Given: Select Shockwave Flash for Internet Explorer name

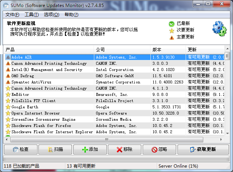Looking at the screenshot, I should [x=52, y=132].
